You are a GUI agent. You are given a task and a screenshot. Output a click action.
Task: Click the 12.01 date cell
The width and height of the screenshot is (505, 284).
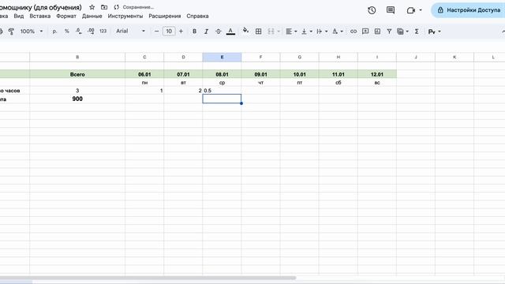tap(377, 74)
